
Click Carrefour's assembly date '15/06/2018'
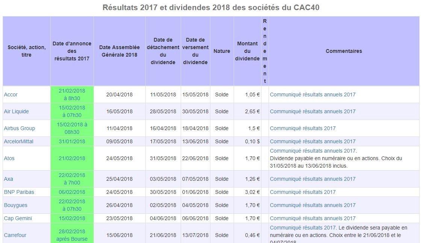coord(119,235)
